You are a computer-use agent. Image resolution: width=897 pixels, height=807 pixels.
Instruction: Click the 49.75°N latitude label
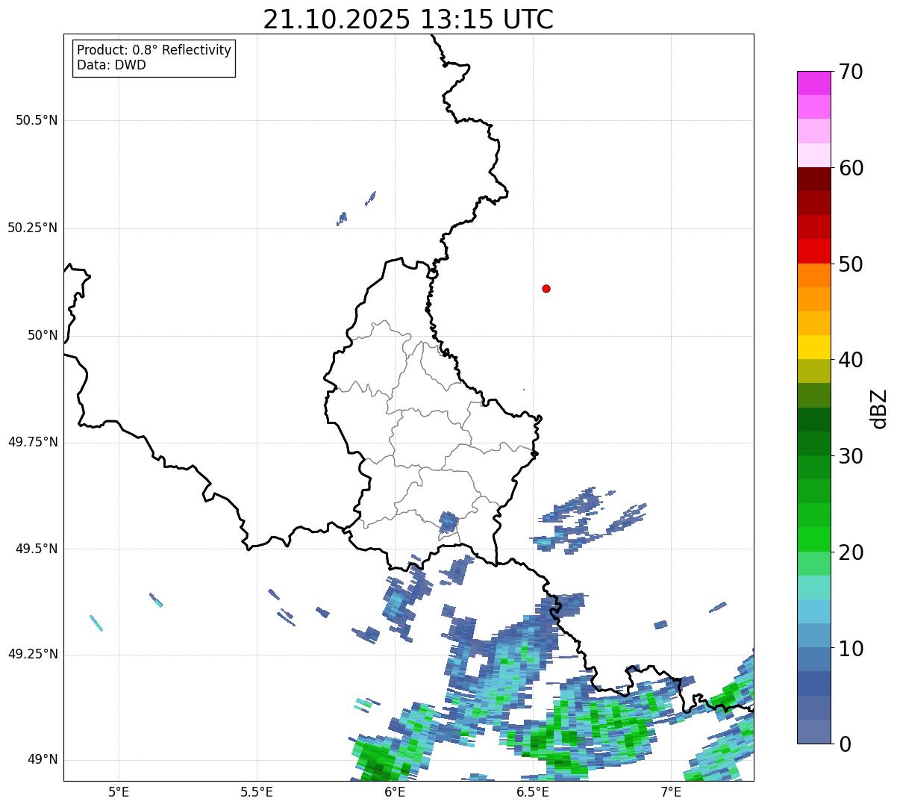[x=32, y=442]
